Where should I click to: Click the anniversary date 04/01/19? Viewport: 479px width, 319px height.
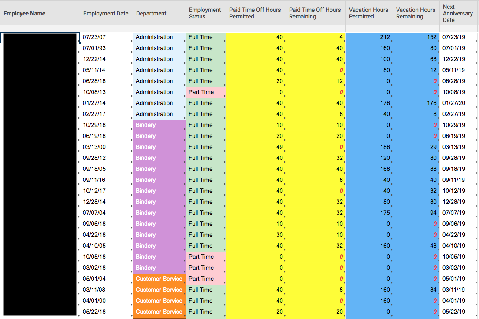(459, 301)
